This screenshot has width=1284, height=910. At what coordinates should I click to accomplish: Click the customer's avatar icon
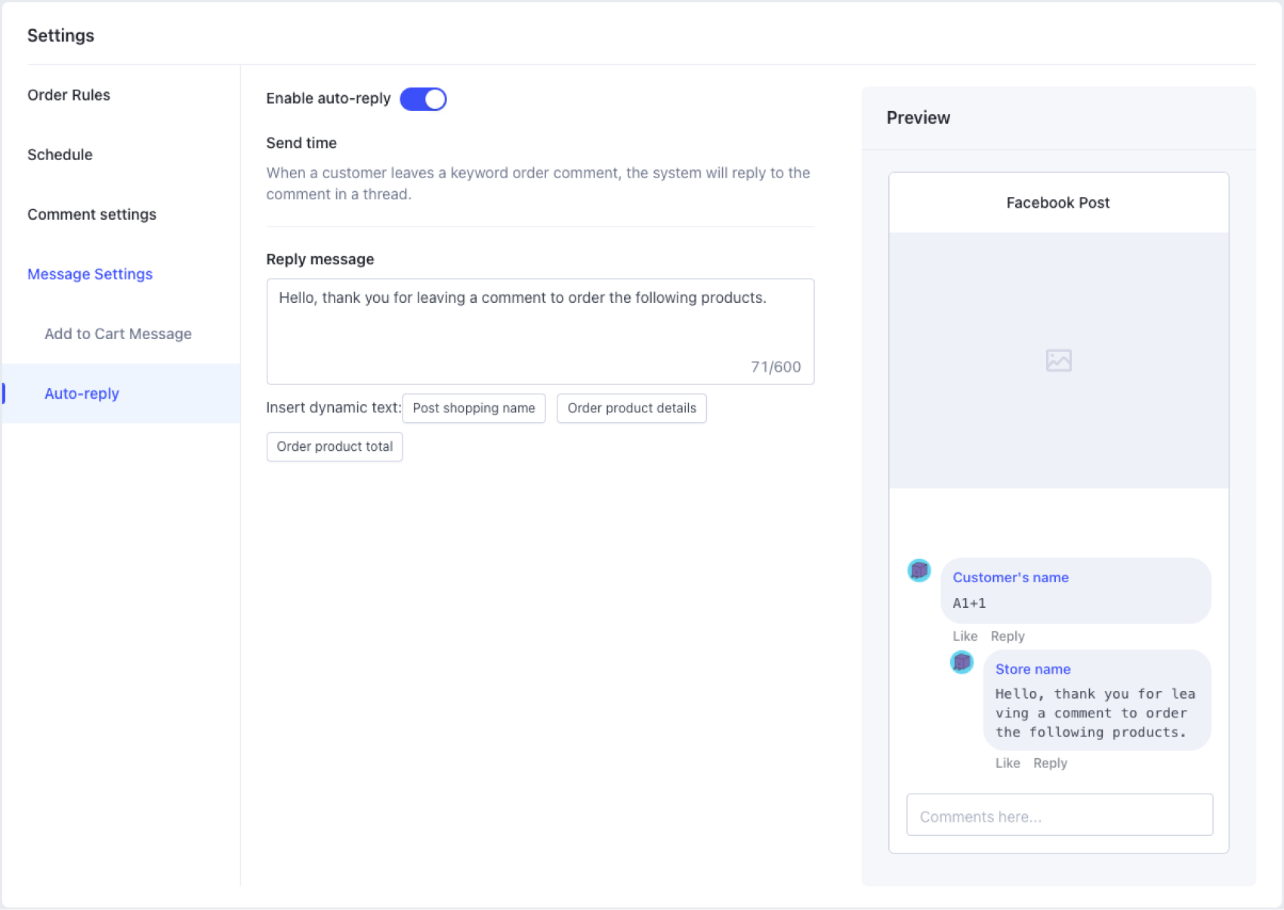919,571
